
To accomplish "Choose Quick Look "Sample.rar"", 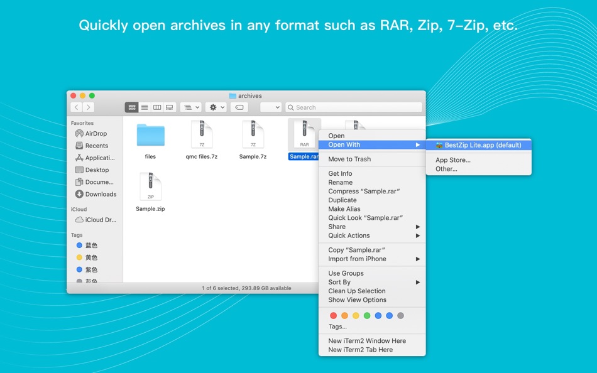I will [372, 218].
